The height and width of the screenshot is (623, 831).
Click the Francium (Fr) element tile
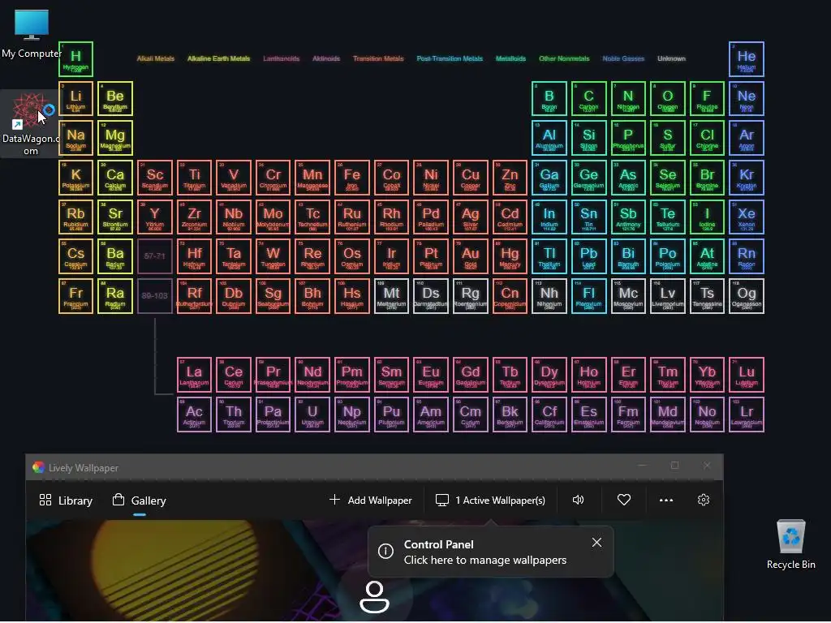[75, 296]
